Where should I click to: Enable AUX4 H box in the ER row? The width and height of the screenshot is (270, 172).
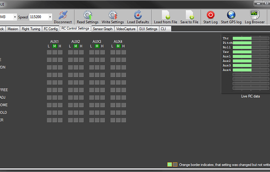124,120
